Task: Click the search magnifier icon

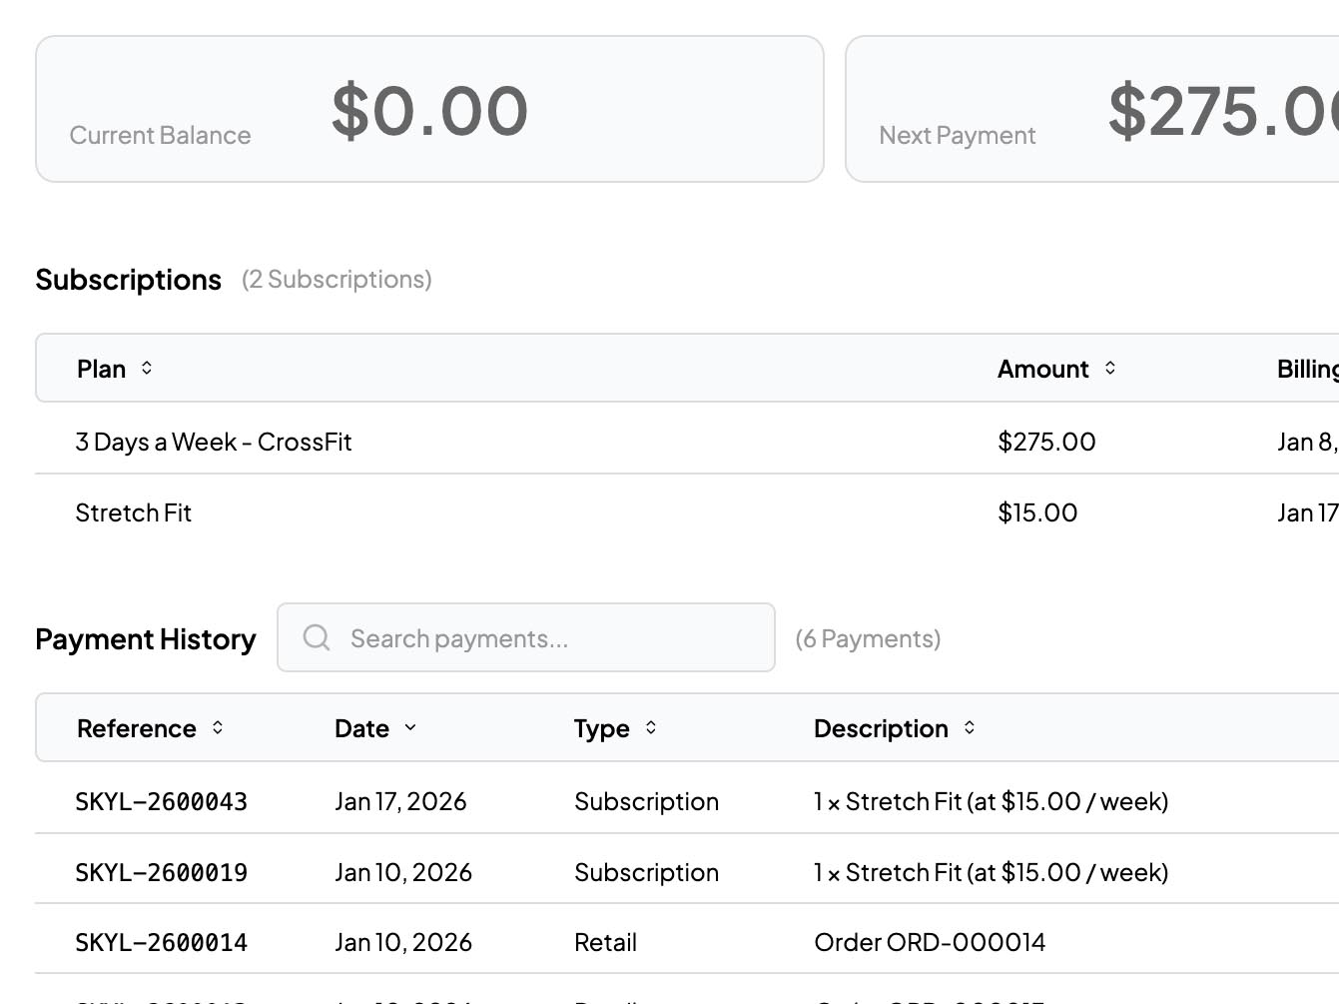Action: (x=316, y=637)
